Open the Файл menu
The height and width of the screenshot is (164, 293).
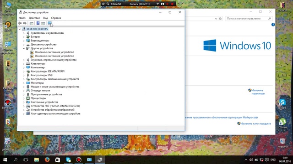click(x=22, y=18)
